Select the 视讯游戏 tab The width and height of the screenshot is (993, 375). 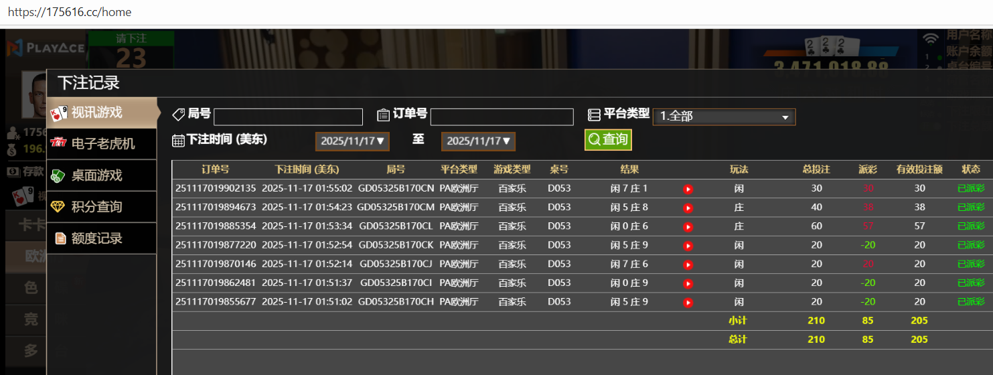click(102, 112)
